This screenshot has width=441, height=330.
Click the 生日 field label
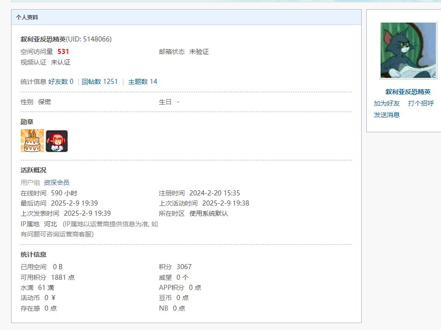pyautogui.click(x=165, y=102)
